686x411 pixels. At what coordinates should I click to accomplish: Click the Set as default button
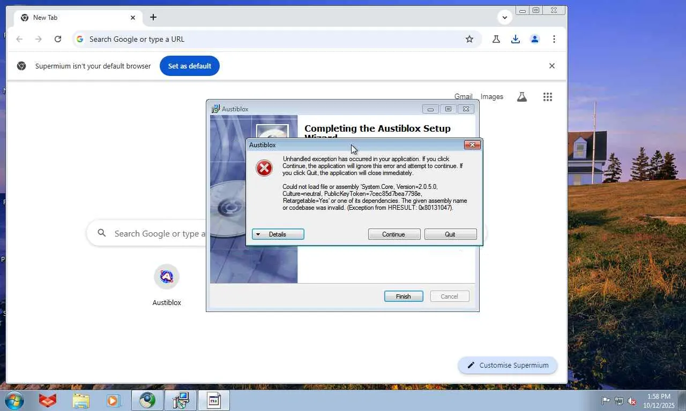pos(190,66)
